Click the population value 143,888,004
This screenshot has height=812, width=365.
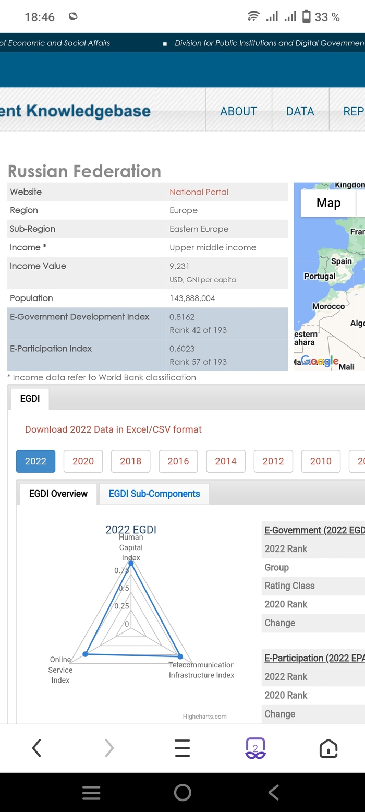192,298
